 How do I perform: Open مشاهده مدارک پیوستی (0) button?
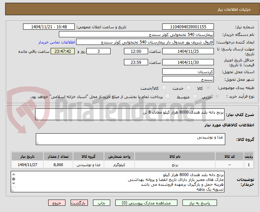(146, 203)
